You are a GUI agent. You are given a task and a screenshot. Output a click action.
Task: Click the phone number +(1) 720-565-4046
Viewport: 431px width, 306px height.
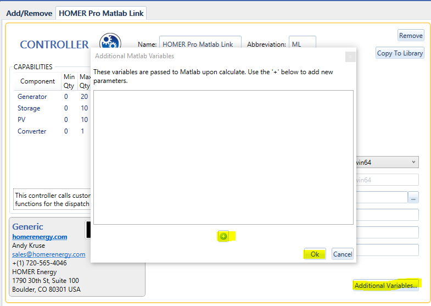(x=40, y=263)
